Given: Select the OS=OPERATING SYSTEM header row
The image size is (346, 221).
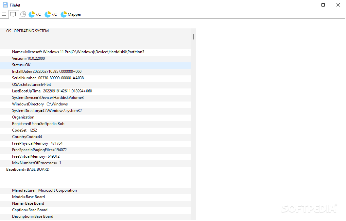Looking at the screenshot, I should coord(95,39).
